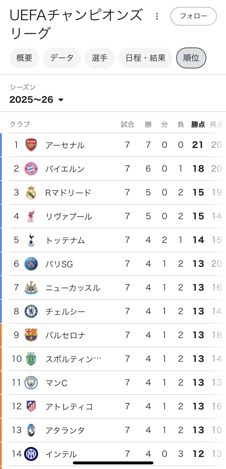Select the 順位 standings tab
226x469 pixels.
pyautogui.click(x=191, y=58)
